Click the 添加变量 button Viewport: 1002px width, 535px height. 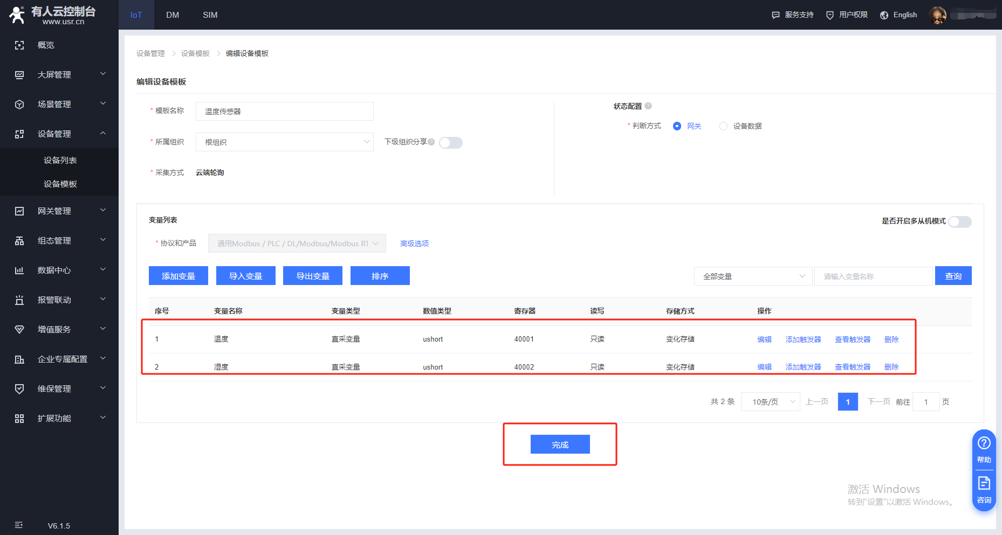tap(178, 276)
